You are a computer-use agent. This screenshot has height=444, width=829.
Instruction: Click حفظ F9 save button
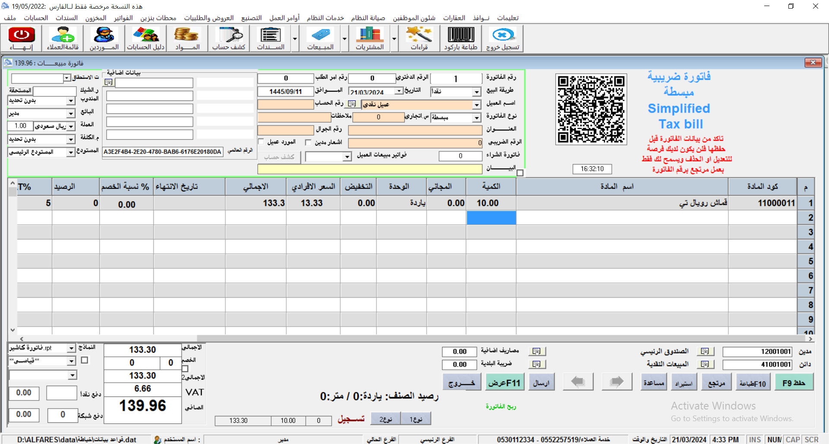tap(794, 382)
